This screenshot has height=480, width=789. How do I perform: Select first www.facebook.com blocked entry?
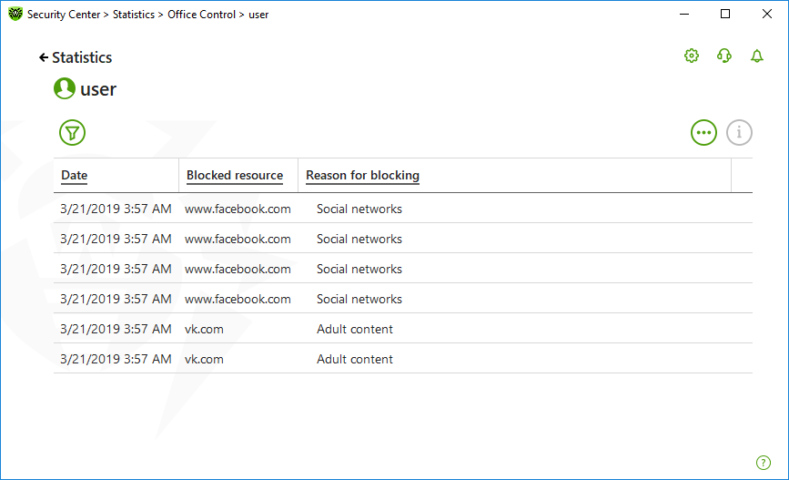click(x=403, y=209)
